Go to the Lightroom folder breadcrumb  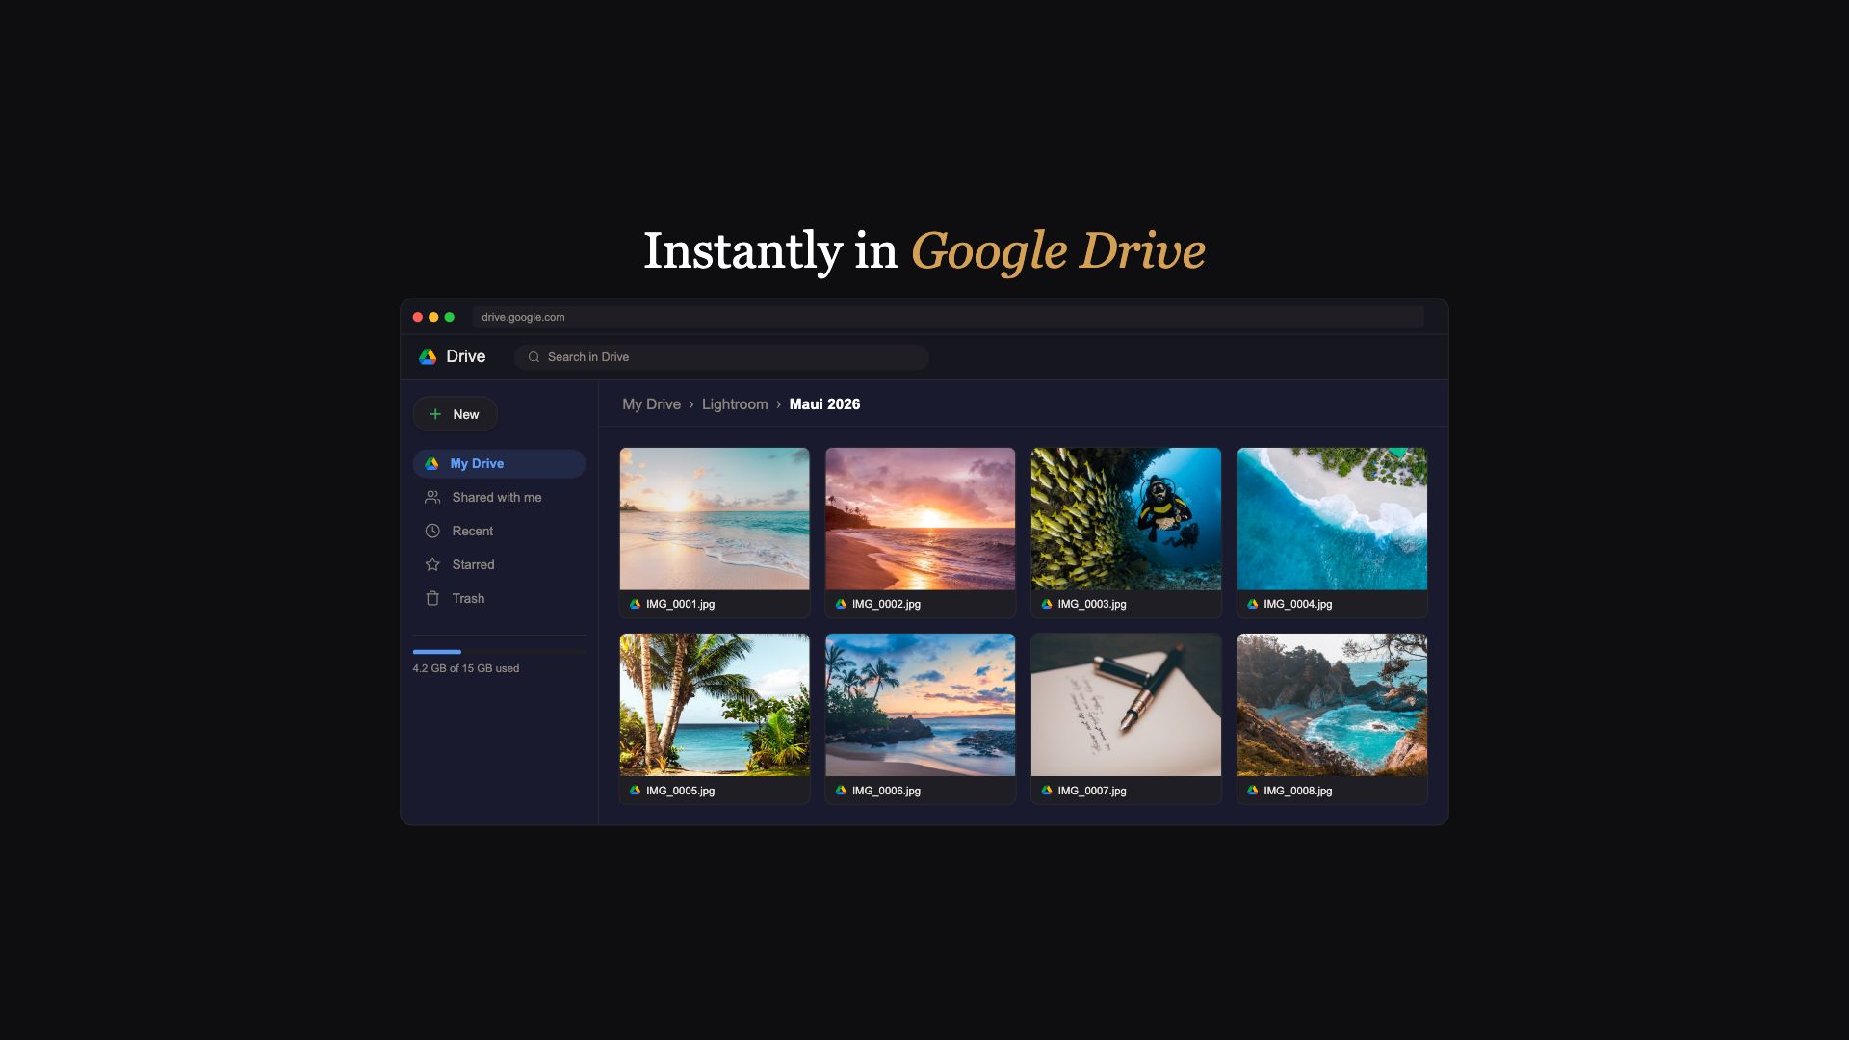click(735, 404)
